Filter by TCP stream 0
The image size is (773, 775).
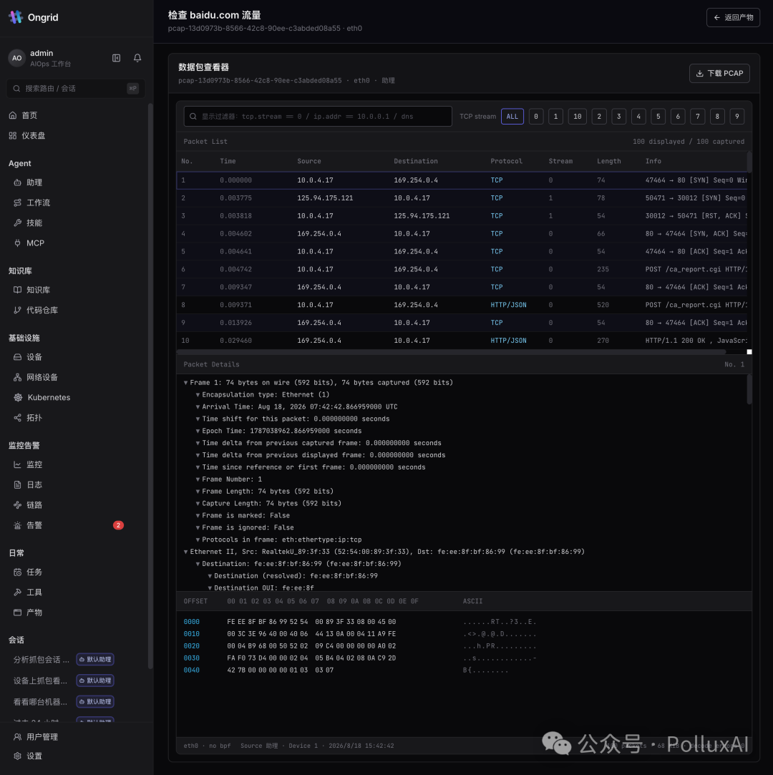point(536,117)
